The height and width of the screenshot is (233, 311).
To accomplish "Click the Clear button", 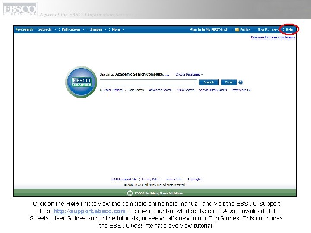I will point(229,82).
